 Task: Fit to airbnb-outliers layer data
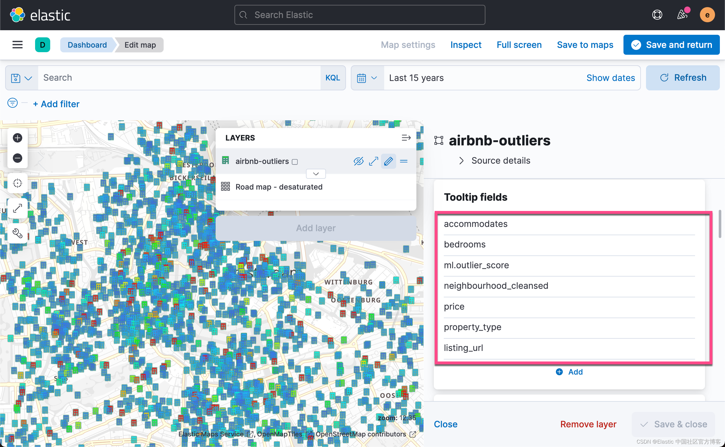tap(373, 161)
